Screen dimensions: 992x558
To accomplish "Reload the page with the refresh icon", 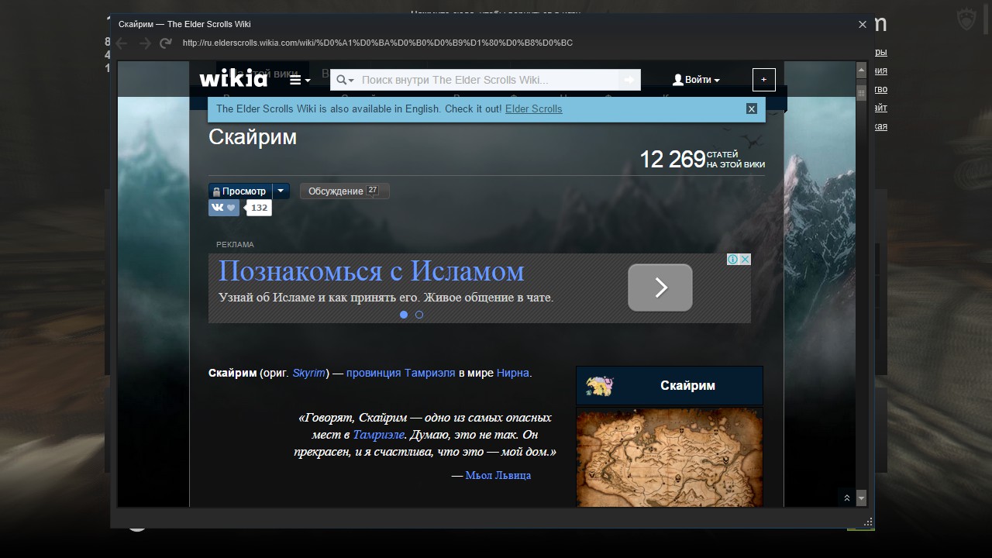I will (165, 43).
